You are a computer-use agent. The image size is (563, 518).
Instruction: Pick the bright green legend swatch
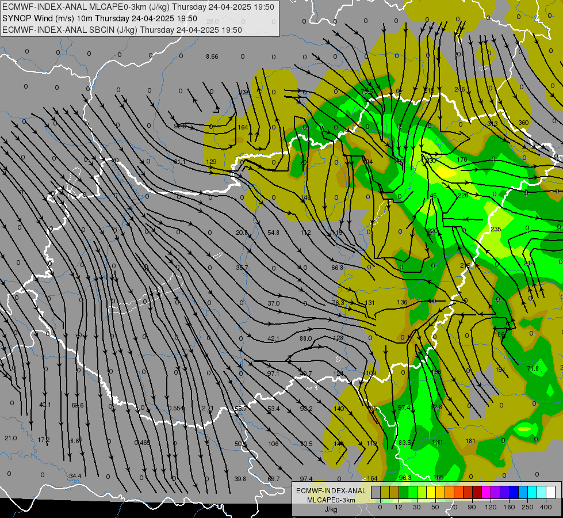pyautogui.click(x=413, y=492)
